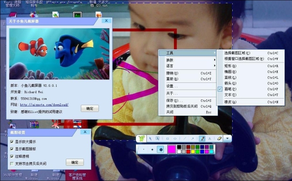Open the 客户资料管理系统 desktop shortcut
This screenshot has height=181, width=292.
[77, 176]
